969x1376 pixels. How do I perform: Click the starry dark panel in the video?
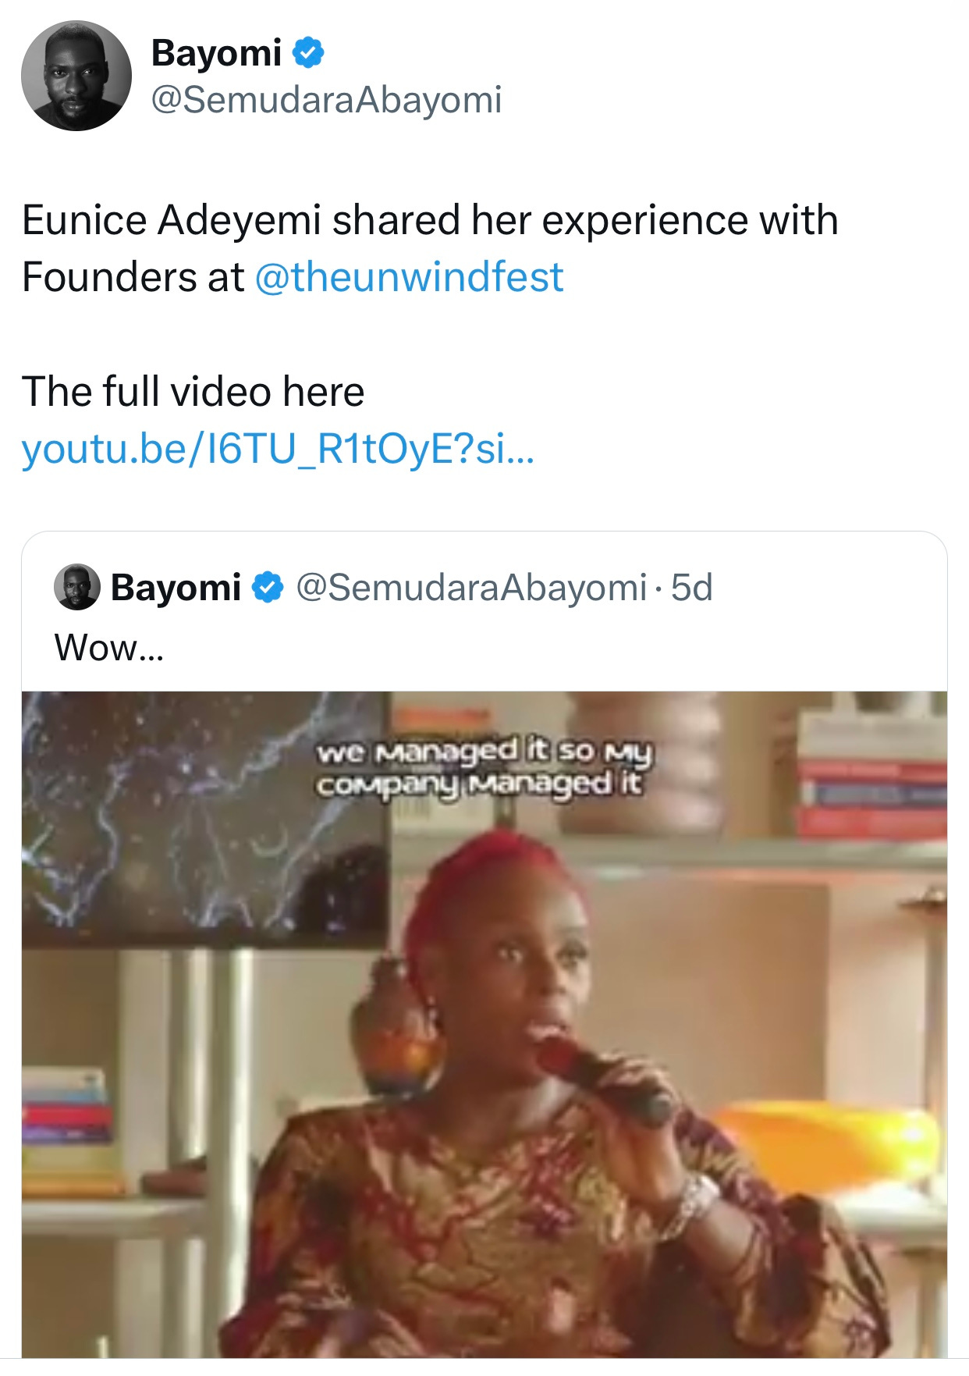point(204,820)
